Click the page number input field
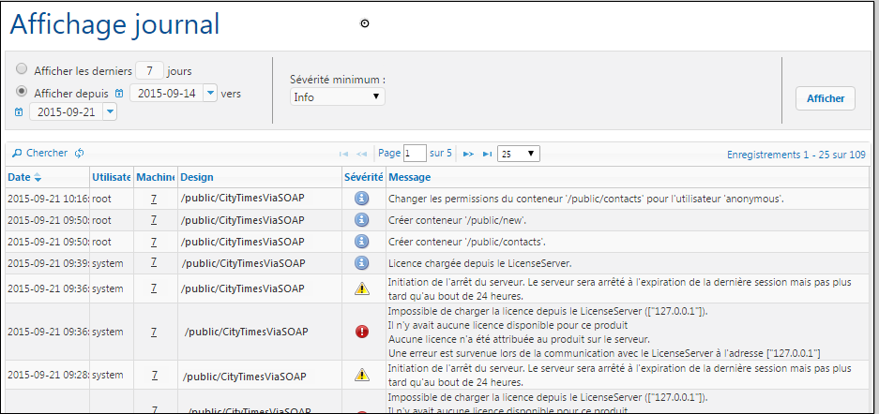879x414 pixels. click(x=414, y=154)
